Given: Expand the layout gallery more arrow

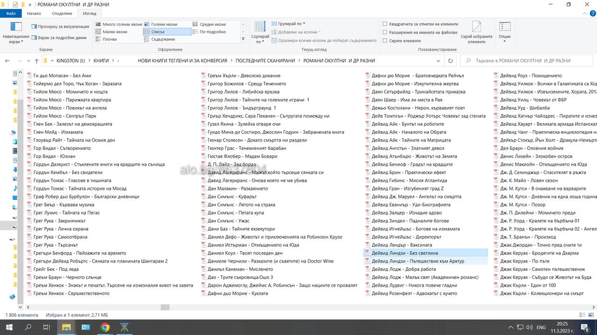Looking at the screenshot, I should coord(243,39).
